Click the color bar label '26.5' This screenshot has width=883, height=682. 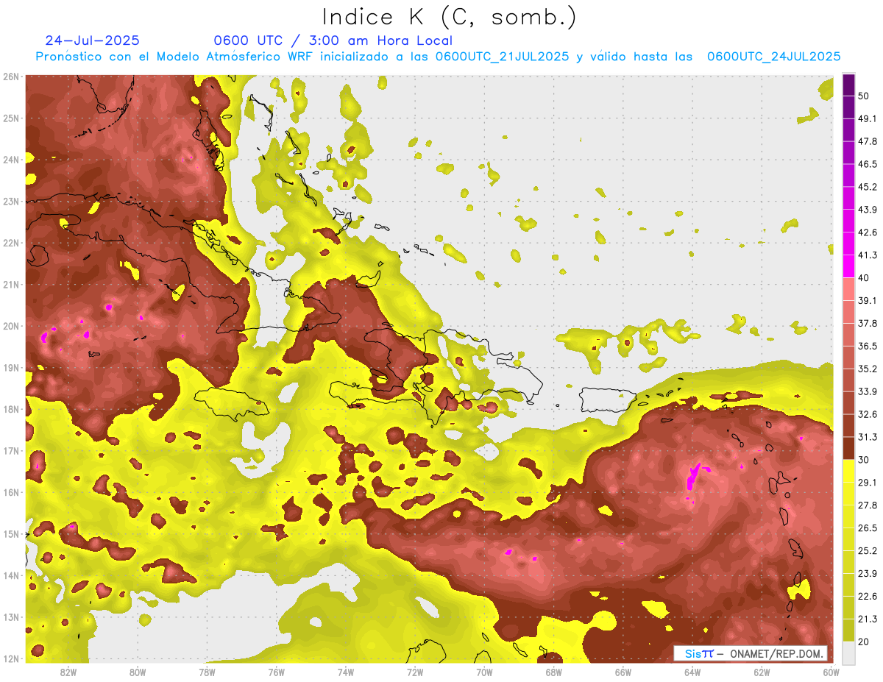[x=868, y=528]
